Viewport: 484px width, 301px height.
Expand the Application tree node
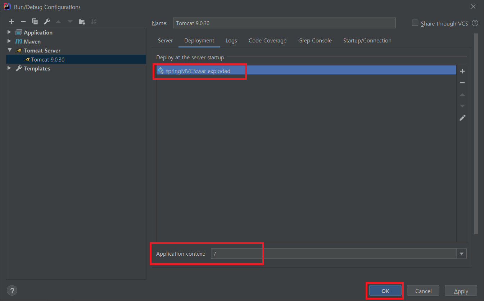click(9, 32)
